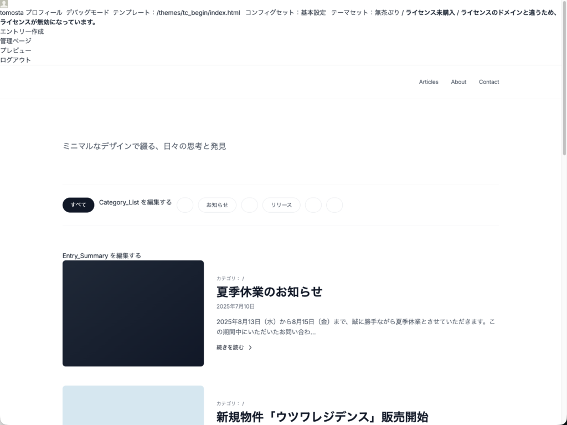Screen dimensions: 567x425
Task: Open プレビュー mode
Action: [16, 50]
